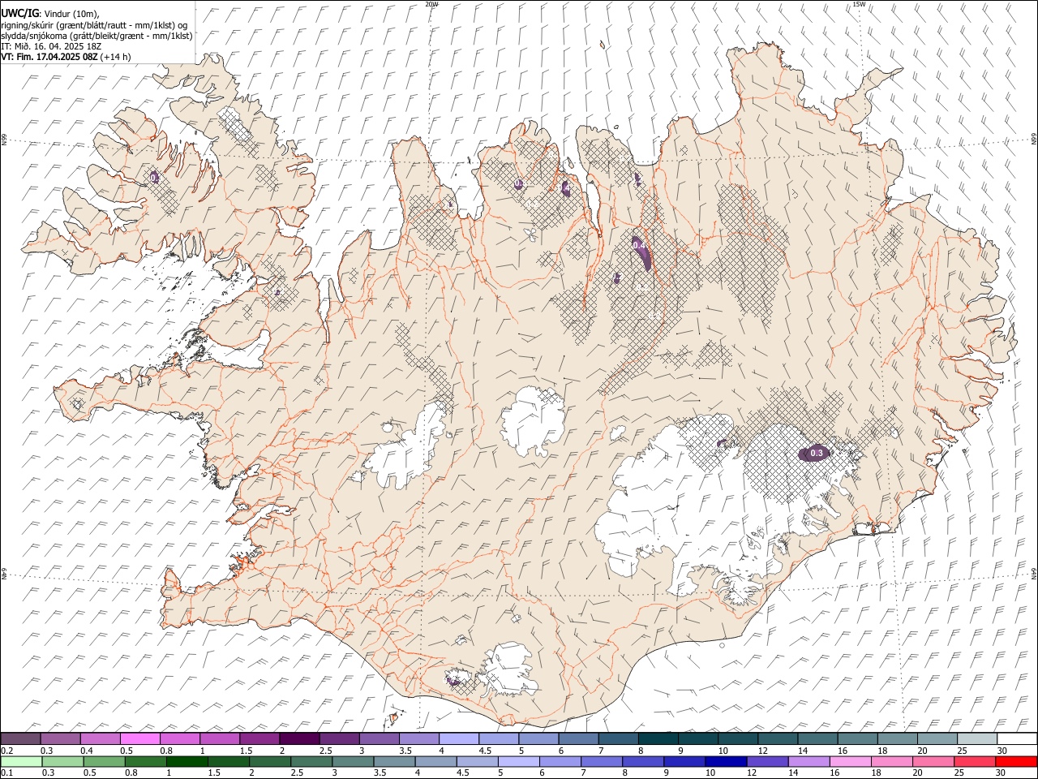The image size is (1038, 779).
Task: Select the 0.5 magenta swatch in upper scale
Action: 139,738
